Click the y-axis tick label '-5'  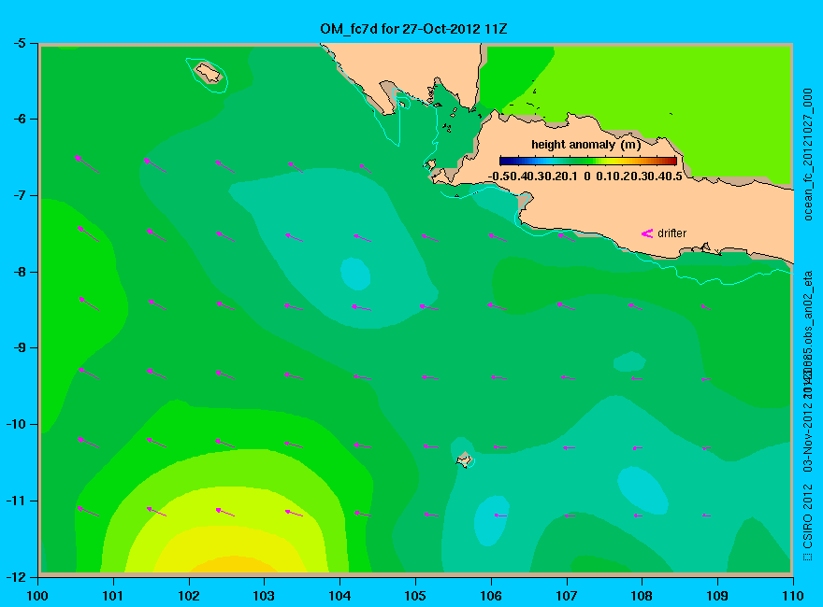(x=19, y=44)
